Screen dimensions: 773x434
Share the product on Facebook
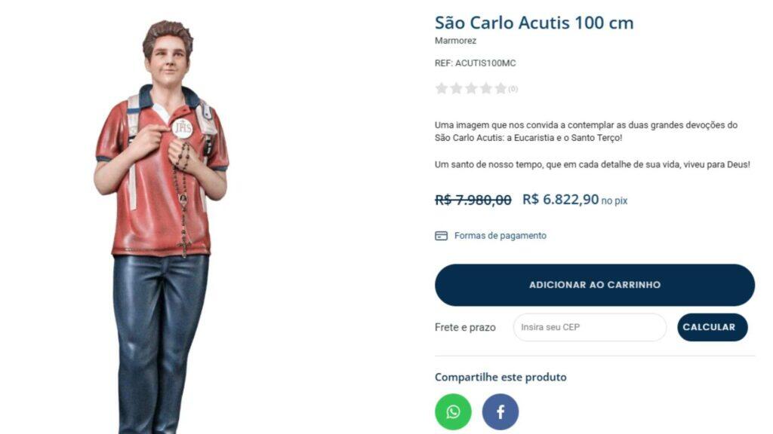(x=500, y=412)
